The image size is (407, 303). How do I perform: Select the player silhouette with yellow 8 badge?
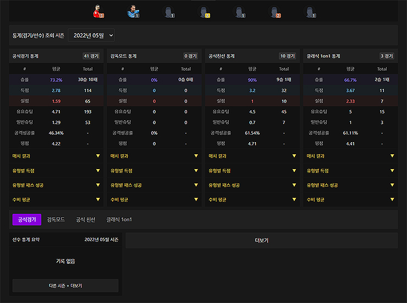click(x=204, y=12)
